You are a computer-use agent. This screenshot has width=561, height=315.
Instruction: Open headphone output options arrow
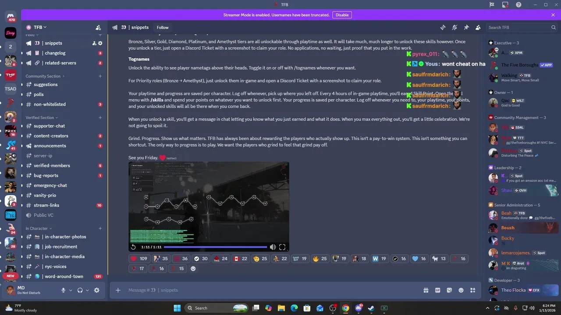point(87,290)
